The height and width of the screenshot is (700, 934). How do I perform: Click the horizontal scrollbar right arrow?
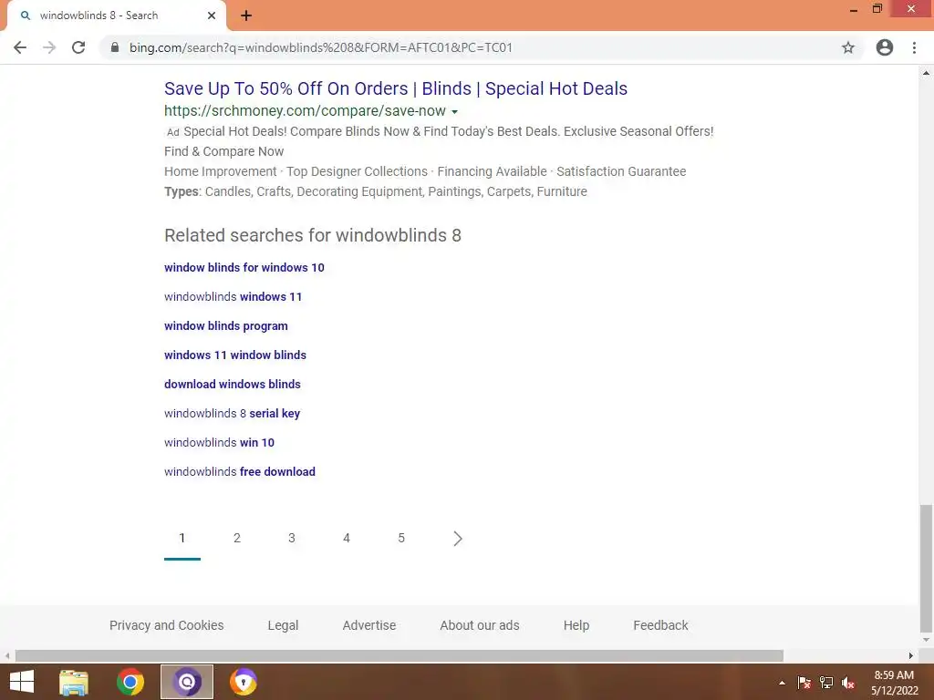pos(911,655)
